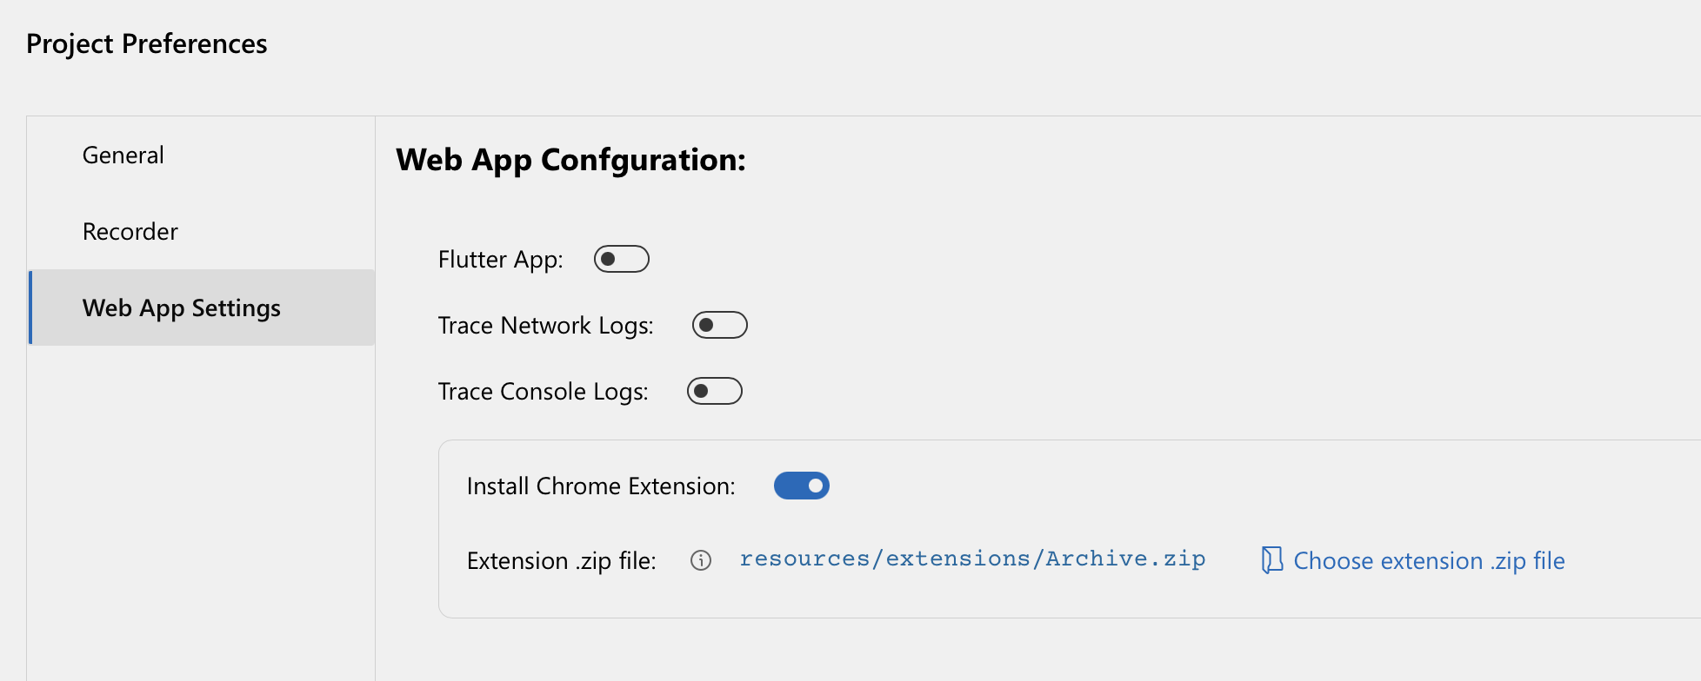Click the Project Preferences title
1701x681 pixels.
(147, 43)
